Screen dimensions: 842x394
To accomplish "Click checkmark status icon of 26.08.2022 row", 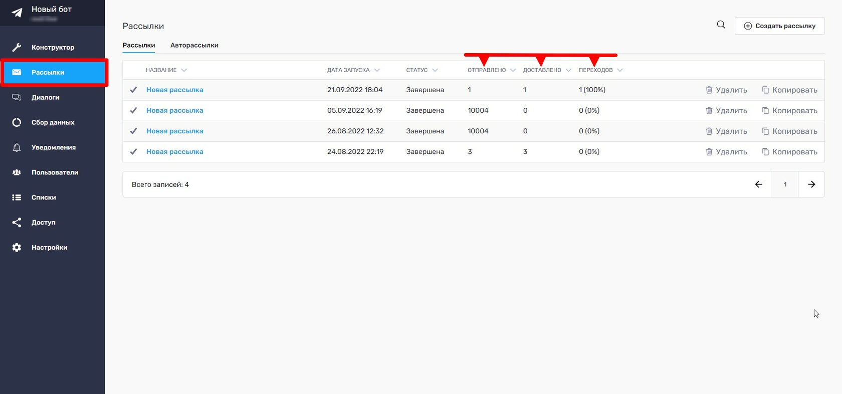I will pyautogui.click(x=133, y=131).
